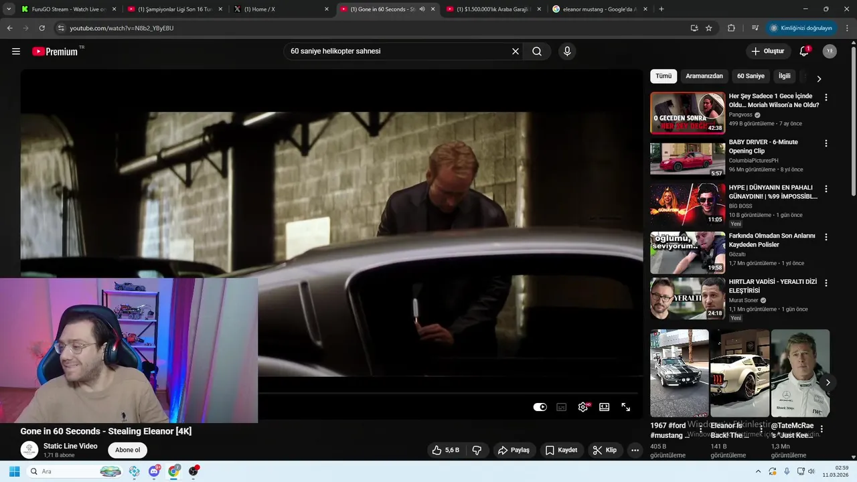The image size is (857, 482).
Task: Bookmark this page with the star
Action: tap(708, 28)
